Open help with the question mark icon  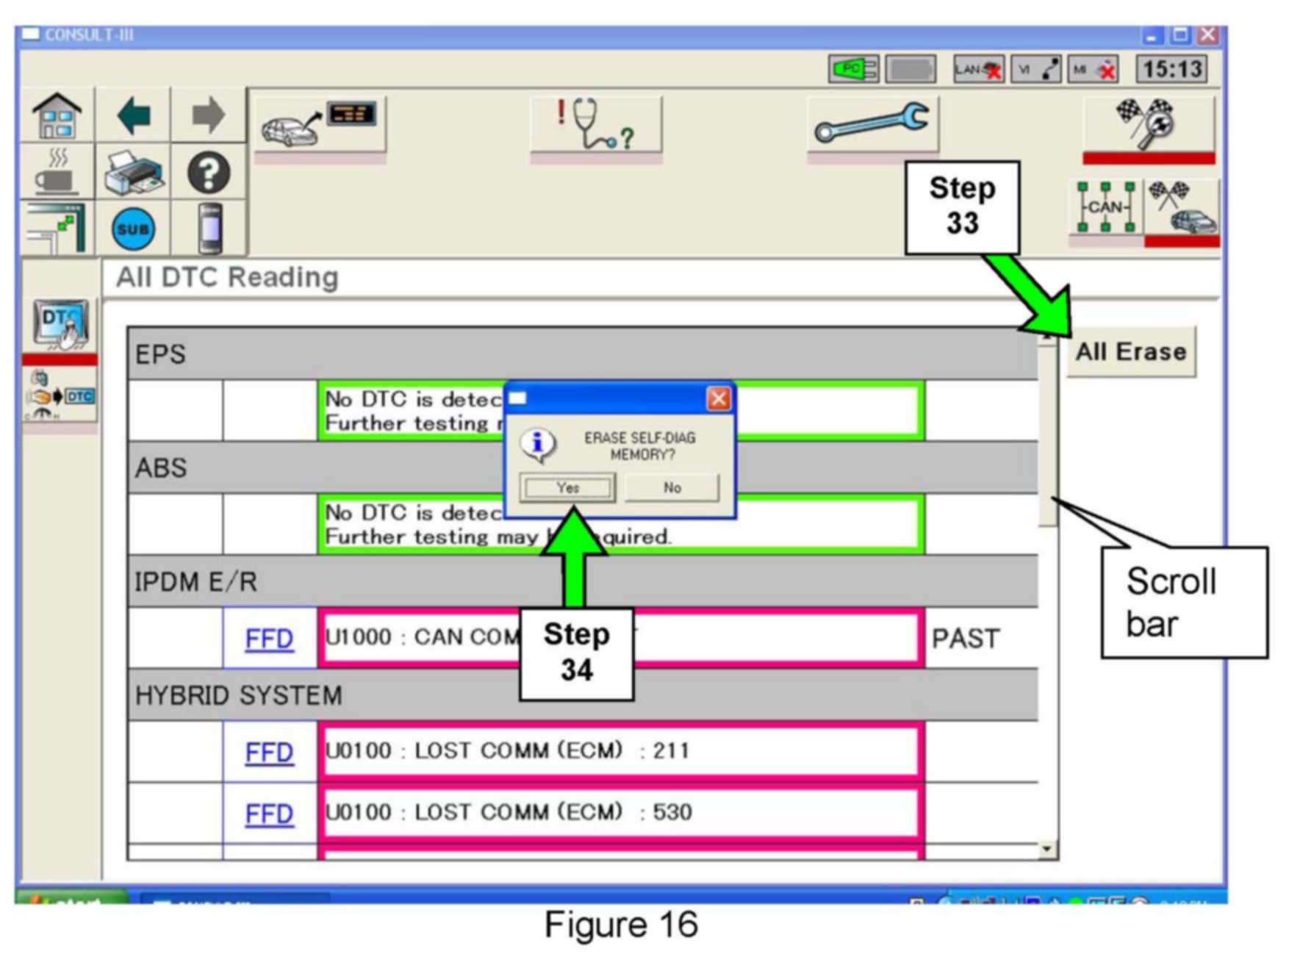click(209, 173)
